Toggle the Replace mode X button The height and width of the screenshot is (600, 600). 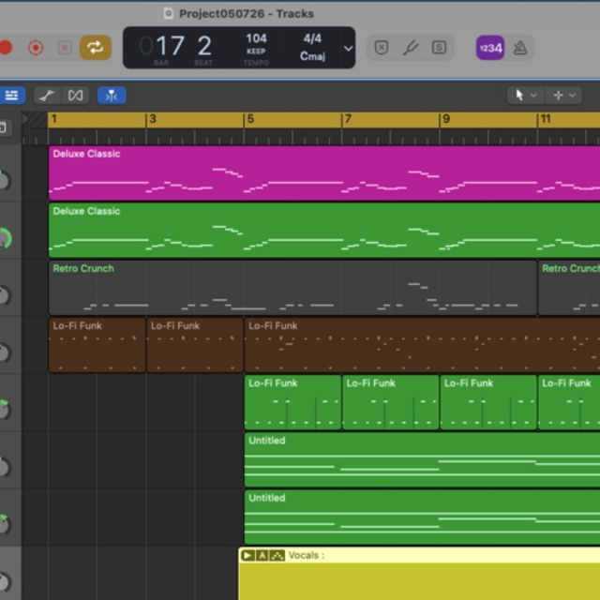[x=382, y=48]
